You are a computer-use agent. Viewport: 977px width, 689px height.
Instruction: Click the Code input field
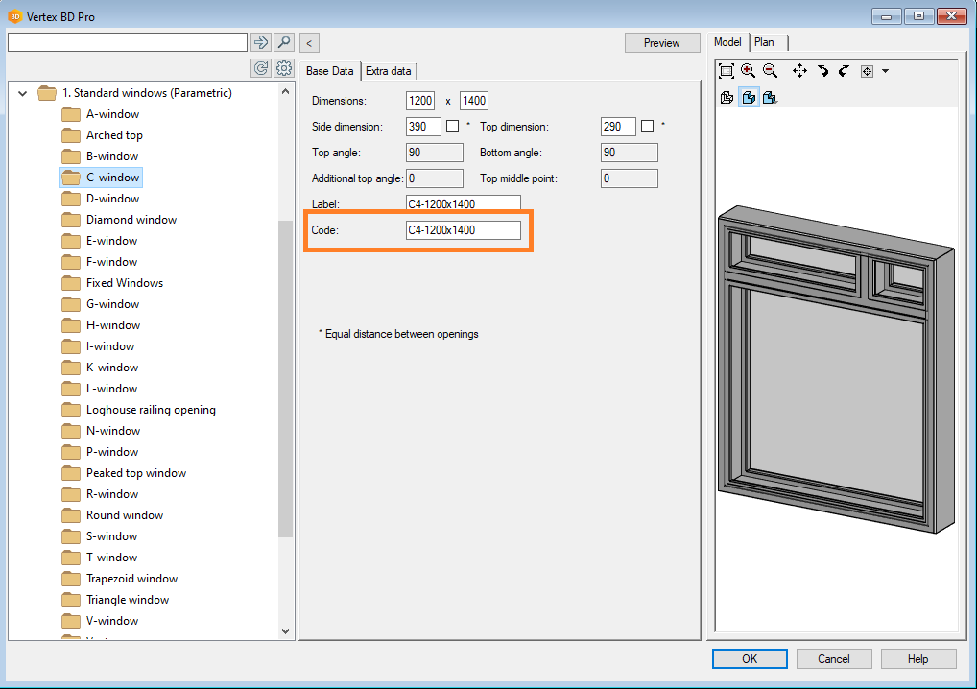pyautogui.click(x=463, y=230)
